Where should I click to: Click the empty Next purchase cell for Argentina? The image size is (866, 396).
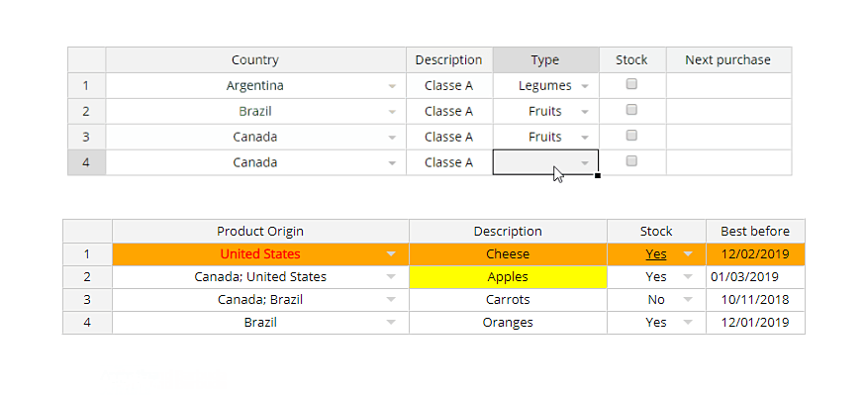(728, 86)
